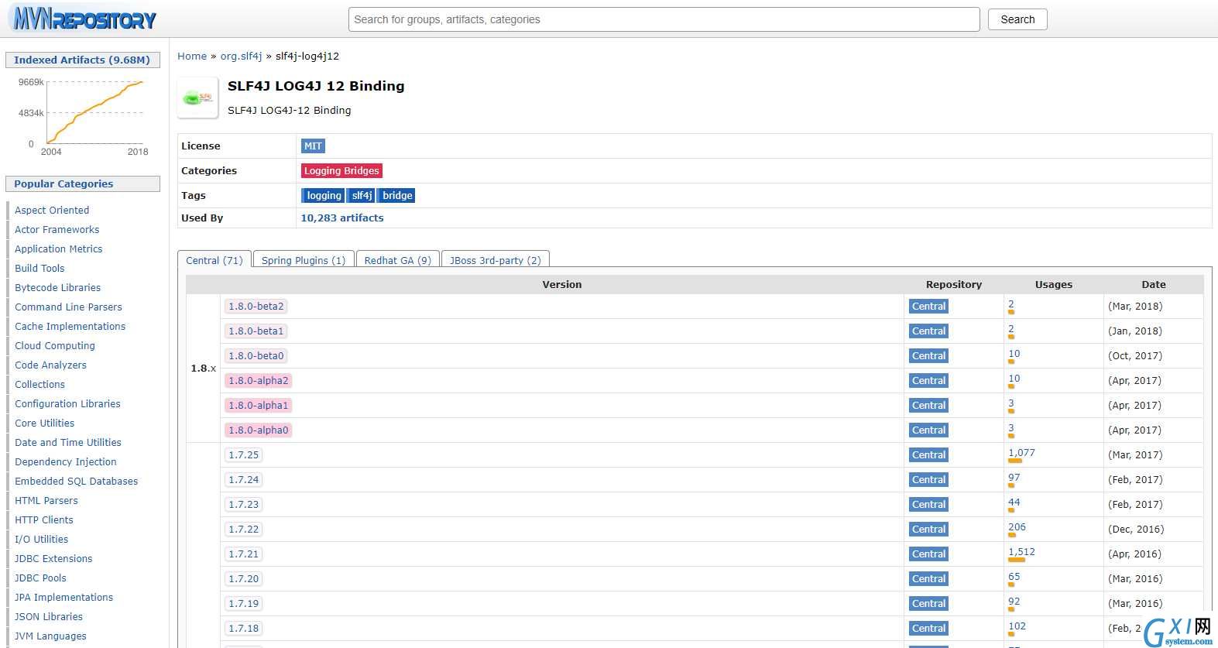Open the HTTP Clients category
1218x648 pixels.
pos(44,520)
